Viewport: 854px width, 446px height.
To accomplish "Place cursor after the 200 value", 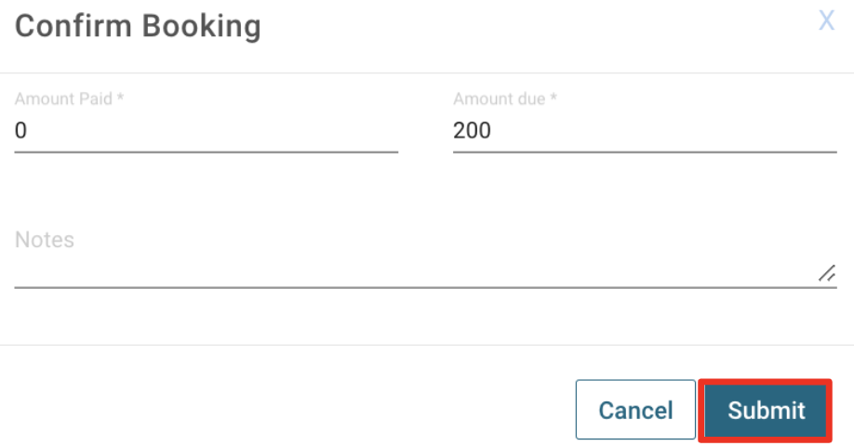I will pos(493,131).
